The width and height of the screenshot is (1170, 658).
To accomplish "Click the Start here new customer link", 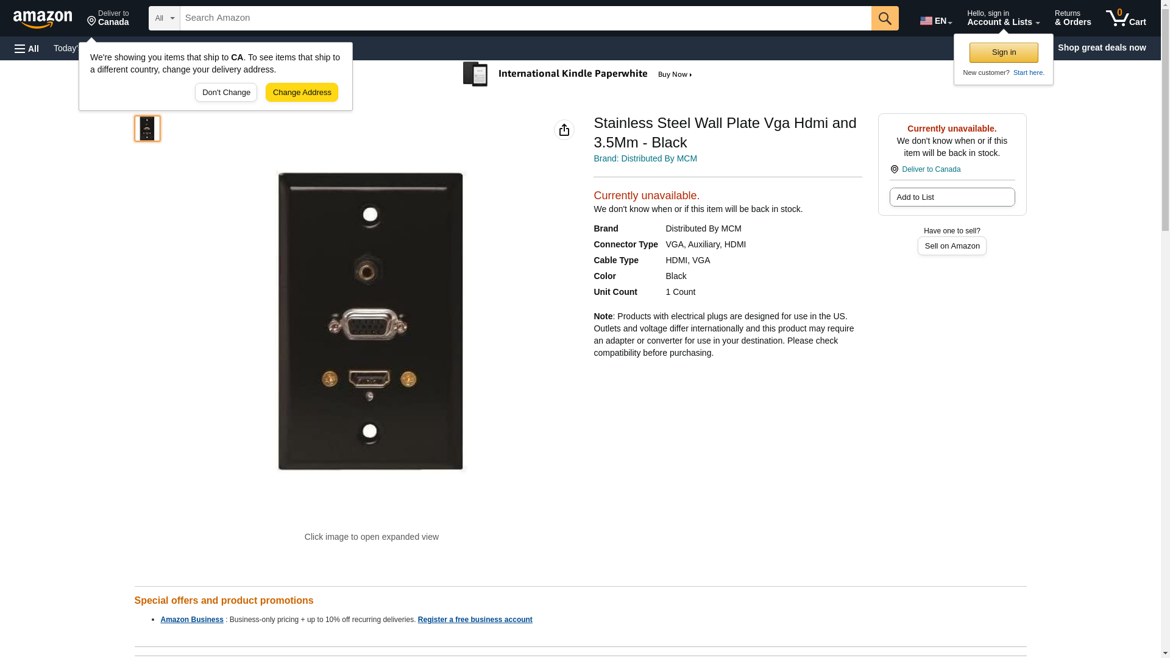I will pyautogui.click(x=1029, y=73).
